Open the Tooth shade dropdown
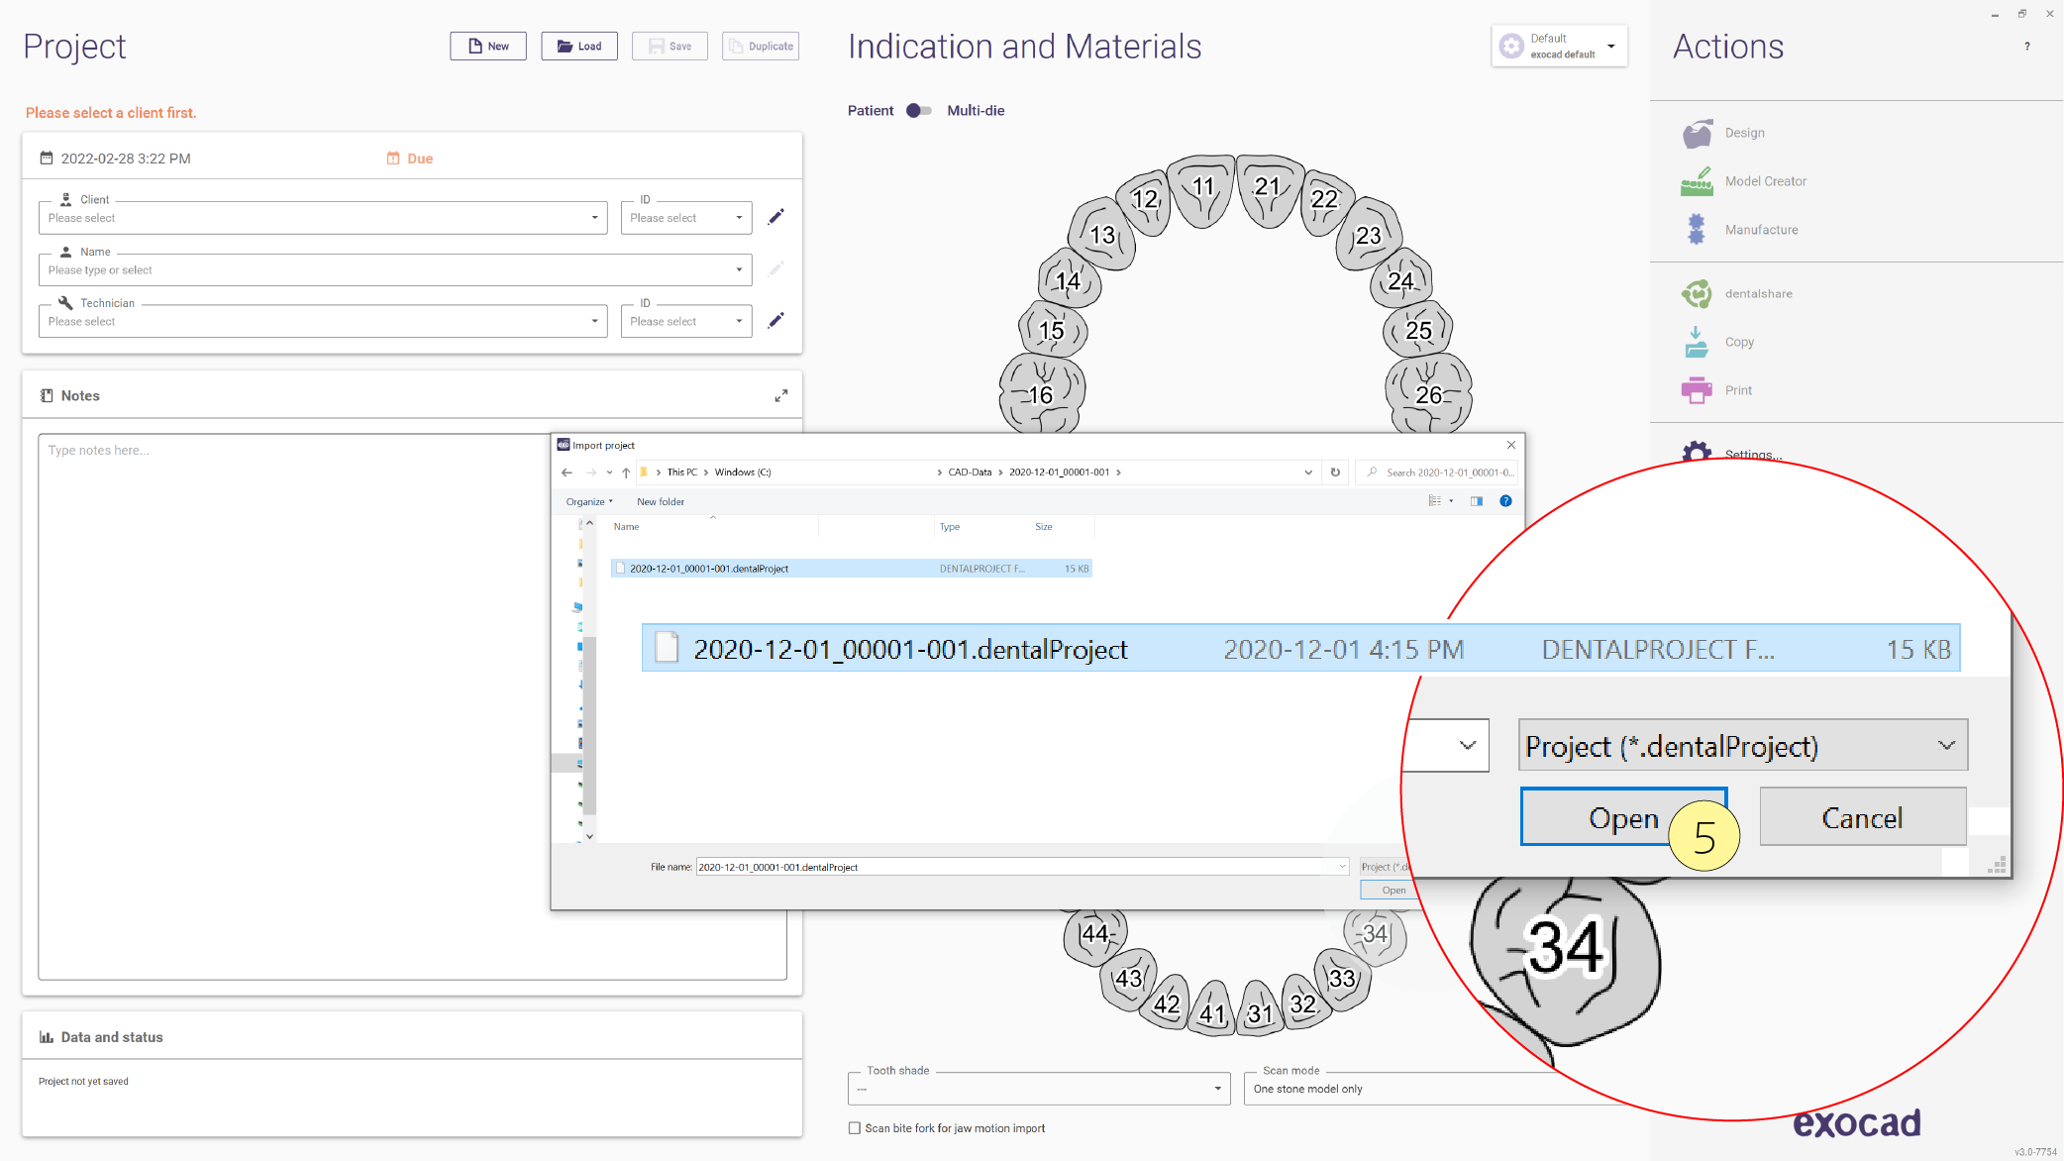Image resolution: width=2064 pixels, height=1161 pixels. tap(1039, 1089)
